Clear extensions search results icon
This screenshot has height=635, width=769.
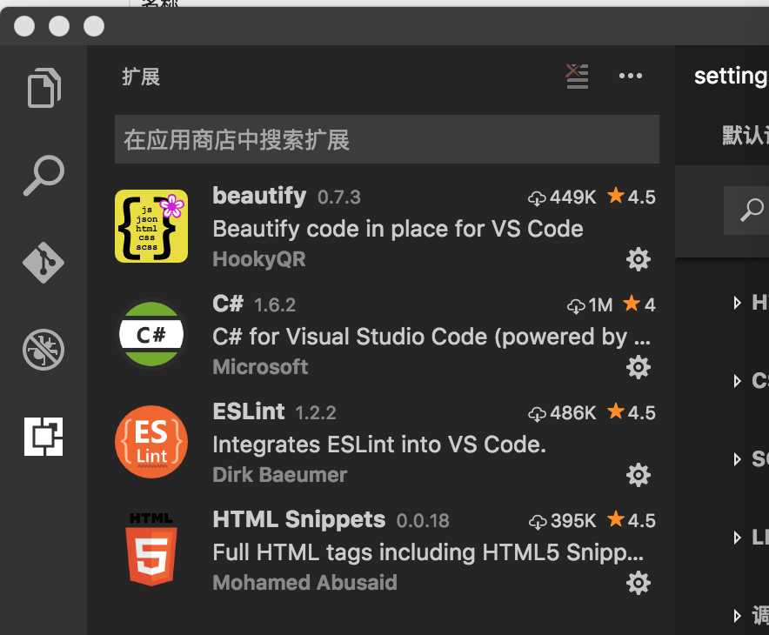point(577,77)
